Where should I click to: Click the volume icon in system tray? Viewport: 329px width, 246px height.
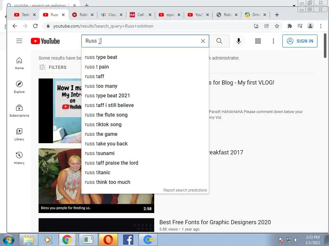click(297, 240)
